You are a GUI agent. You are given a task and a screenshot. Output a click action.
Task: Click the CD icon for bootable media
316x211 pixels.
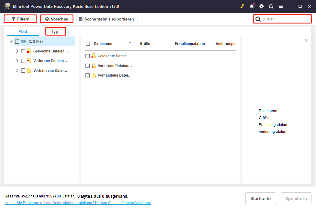tap(262, 6)
